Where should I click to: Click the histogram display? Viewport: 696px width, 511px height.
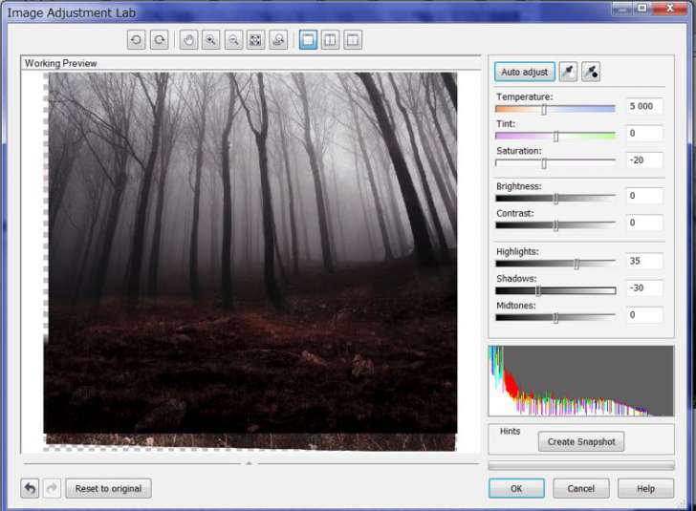[x=581, y=381]
